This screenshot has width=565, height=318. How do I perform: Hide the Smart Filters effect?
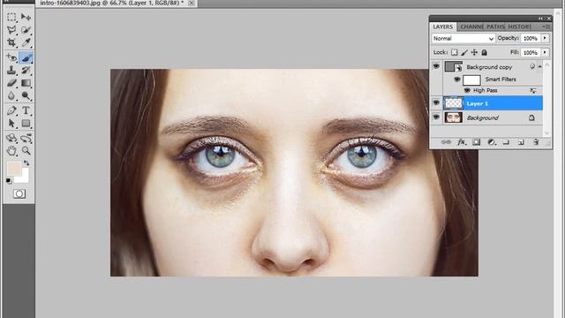(457, 79)
